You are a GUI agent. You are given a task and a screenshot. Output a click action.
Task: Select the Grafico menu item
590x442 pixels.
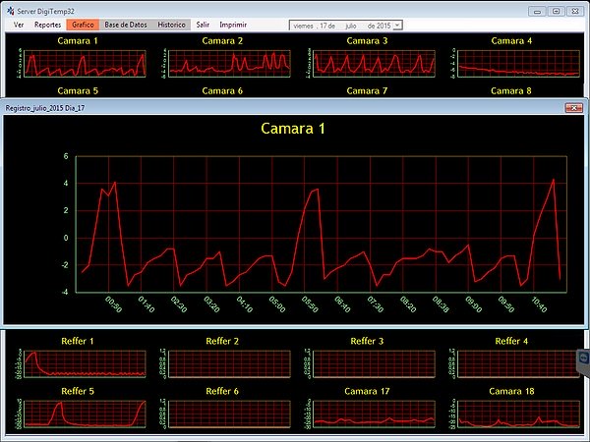(x=84, y=24)
